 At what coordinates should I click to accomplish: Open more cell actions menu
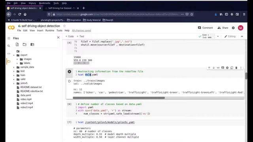click(x=241, y=68)
